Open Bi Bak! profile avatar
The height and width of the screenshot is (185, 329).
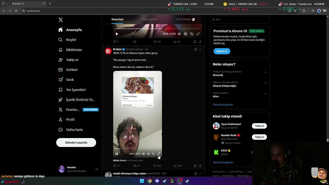[x=108, y=51]
